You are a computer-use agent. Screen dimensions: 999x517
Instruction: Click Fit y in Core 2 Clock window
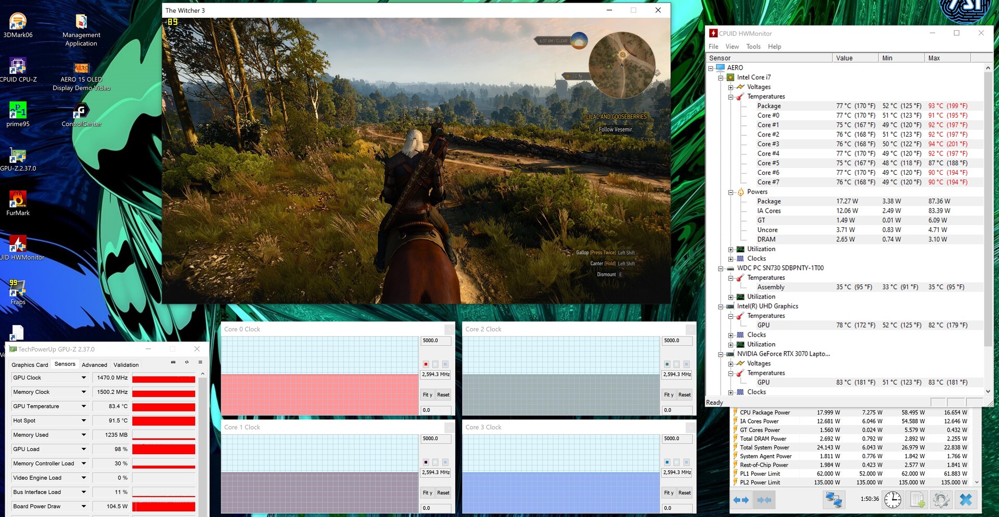click(x=669, y=395)
